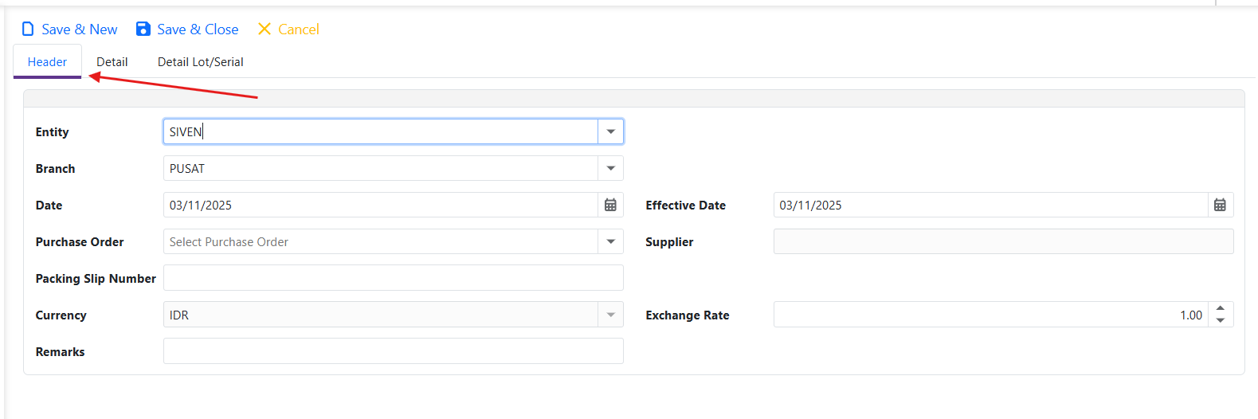Focus the Packing Slip Number field
Image resolution: width=1258 pixels, height=419 pixels.
394,278
